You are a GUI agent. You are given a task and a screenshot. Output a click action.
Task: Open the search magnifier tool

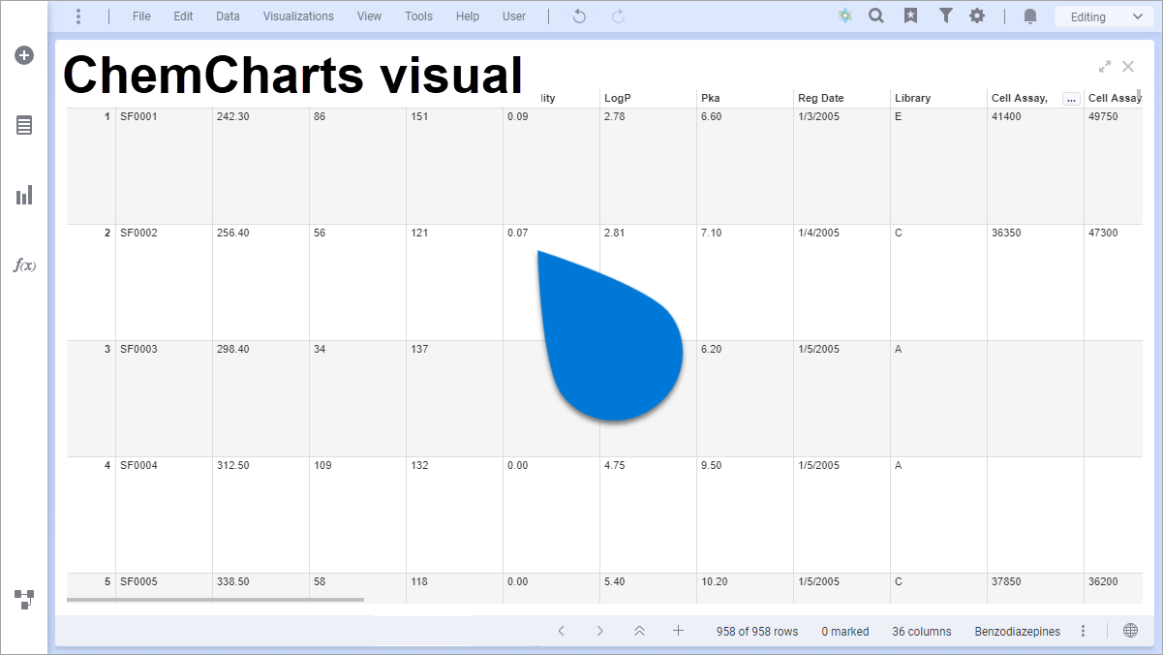(876, 16)
